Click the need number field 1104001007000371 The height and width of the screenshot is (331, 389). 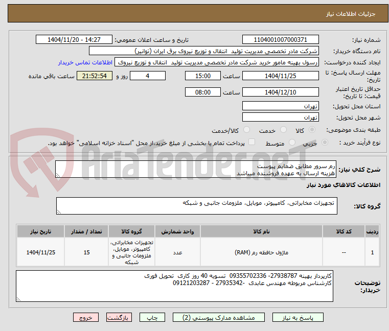[280, 40]
